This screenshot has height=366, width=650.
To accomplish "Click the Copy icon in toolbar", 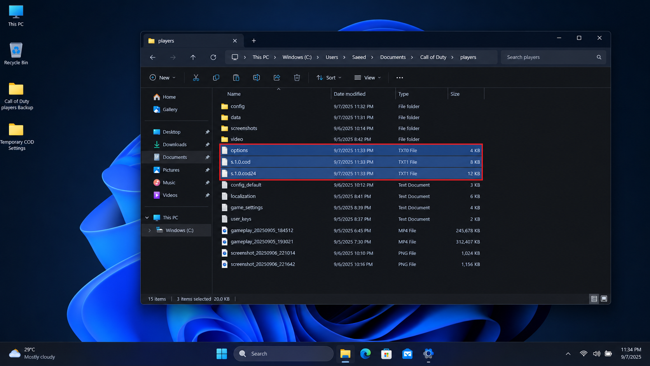I will [x=216, y=78].
